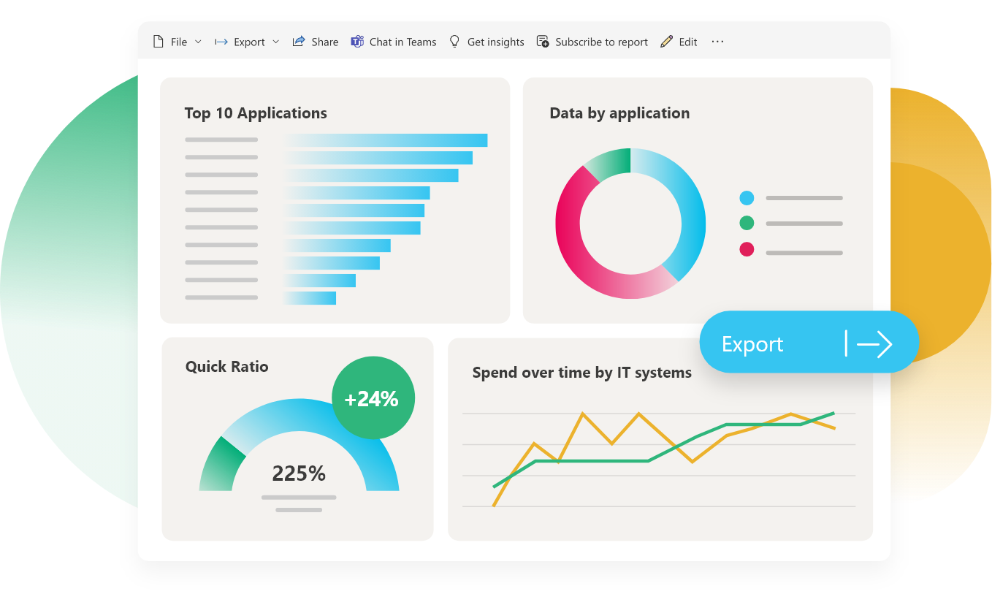This screenshot has height=605, width=992.
Task: Select the blue legend dot
Action: (x=747, y=198)
